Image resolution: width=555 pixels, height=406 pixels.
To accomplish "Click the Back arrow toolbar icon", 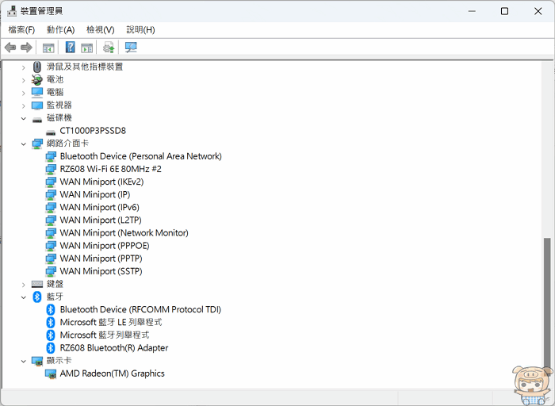I will click(x=10, y=47).
